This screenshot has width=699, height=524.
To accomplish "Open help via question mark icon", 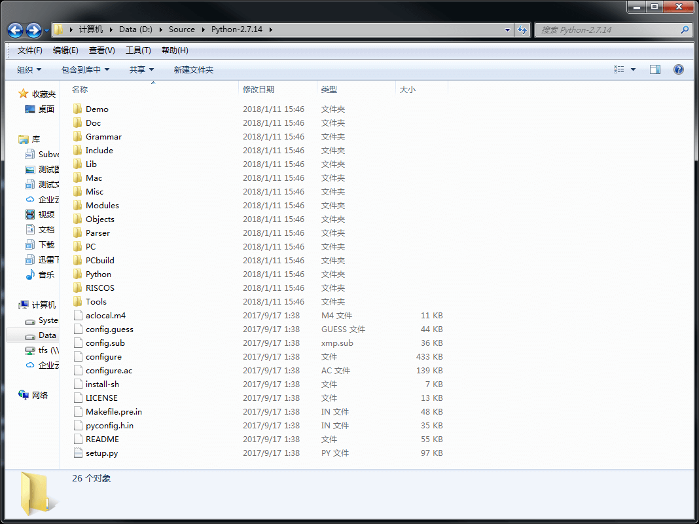I will (x=679, y=69).
